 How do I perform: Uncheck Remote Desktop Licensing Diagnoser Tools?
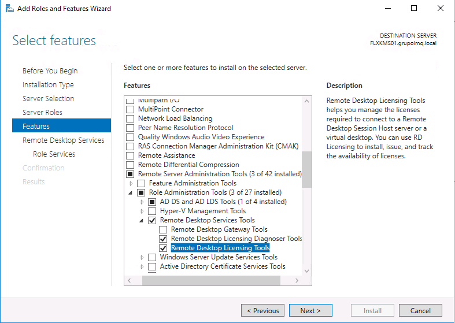coord(163,239)
